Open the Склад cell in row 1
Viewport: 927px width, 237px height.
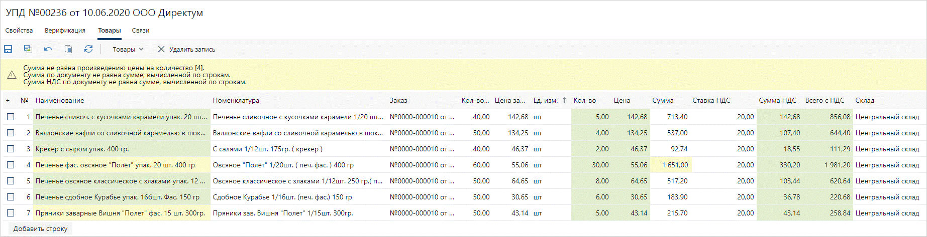pos(887,117)
